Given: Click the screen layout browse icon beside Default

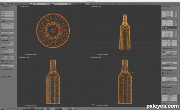Looking at the screenshot, I should coord(31,4).
